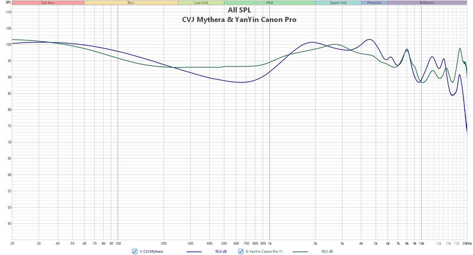Untick the CVJ Mythera trace checkbox
Viewport: 473px width, 255px height.
[x=135, y=251]
